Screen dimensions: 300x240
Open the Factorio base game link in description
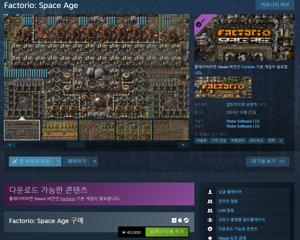248,67
